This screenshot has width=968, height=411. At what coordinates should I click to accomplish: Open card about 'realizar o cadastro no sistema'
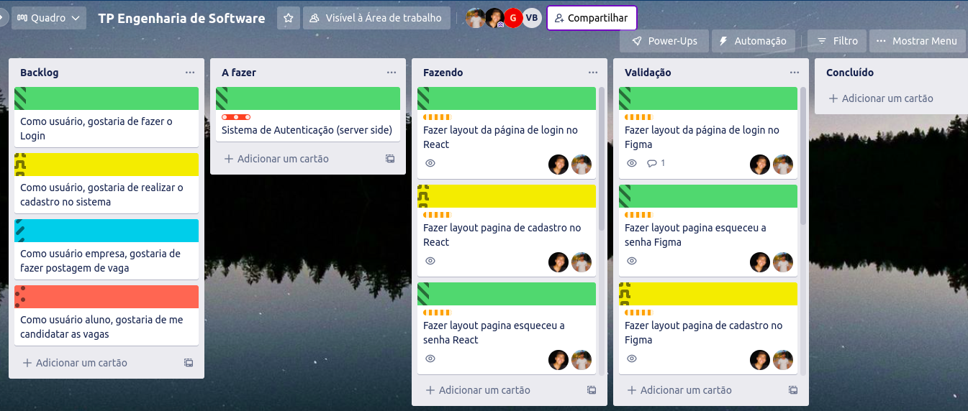pos(107,183)
